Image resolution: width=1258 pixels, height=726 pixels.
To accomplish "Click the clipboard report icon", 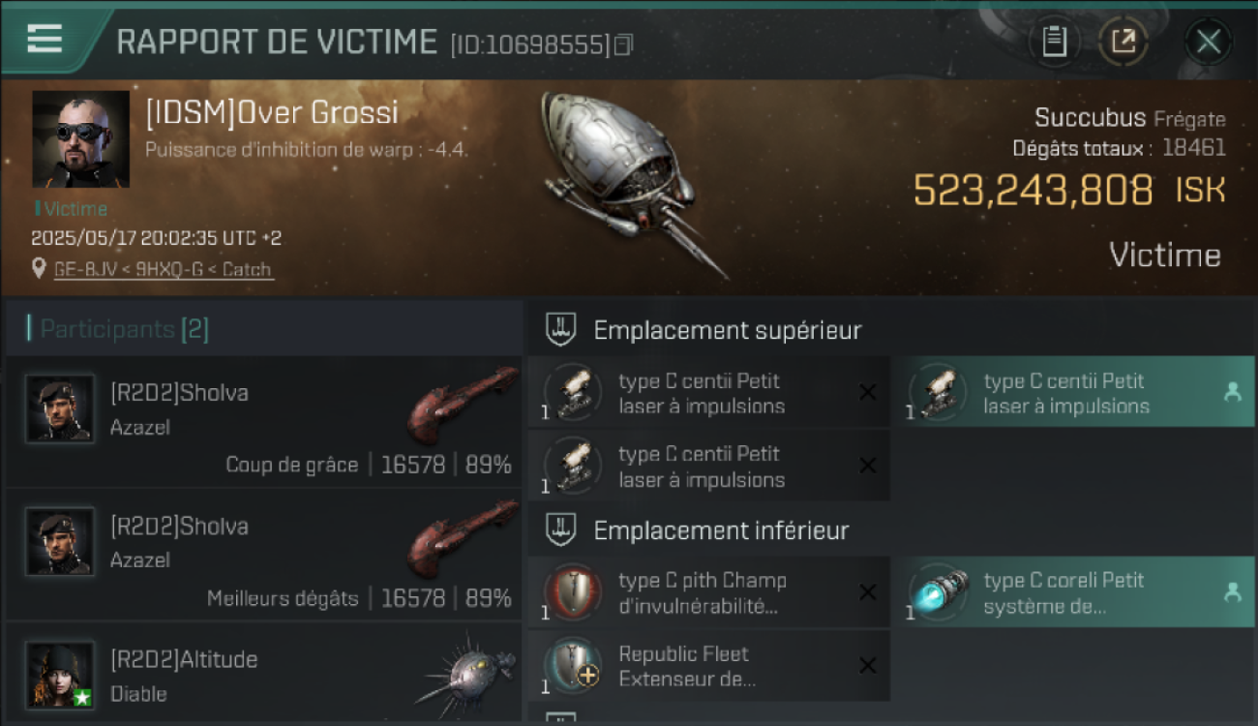I will [1054, 42].
